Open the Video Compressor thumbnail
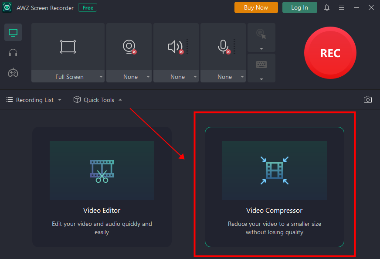This screenshot has height=259, width=380. pos(275,170)
